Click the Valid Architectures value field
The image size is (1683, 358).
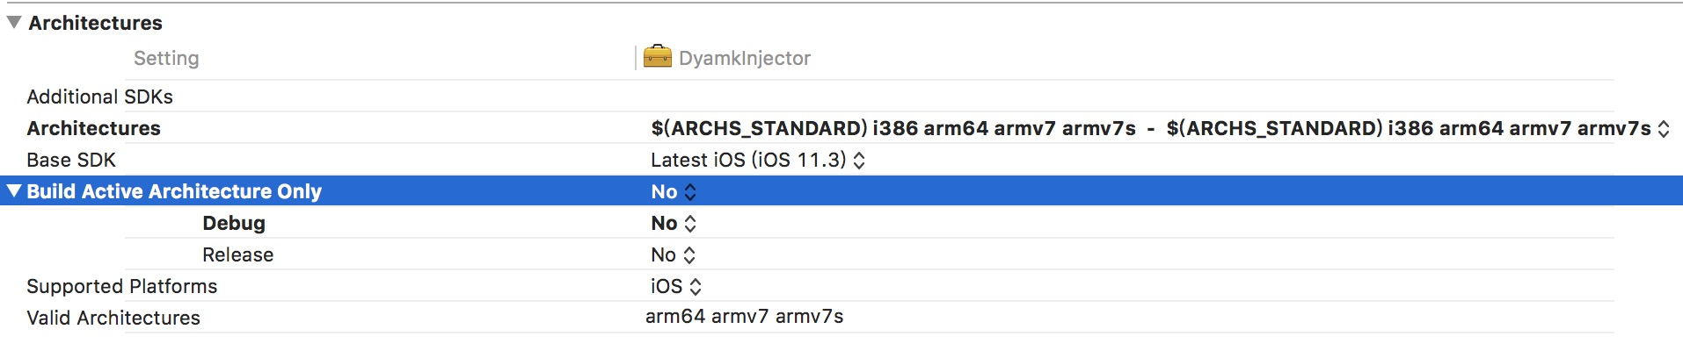coord(744,317)
